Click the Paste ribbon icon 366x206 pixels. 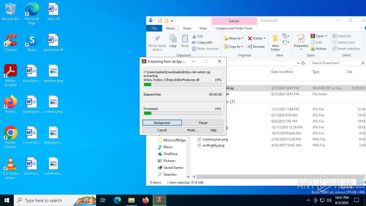185,41
